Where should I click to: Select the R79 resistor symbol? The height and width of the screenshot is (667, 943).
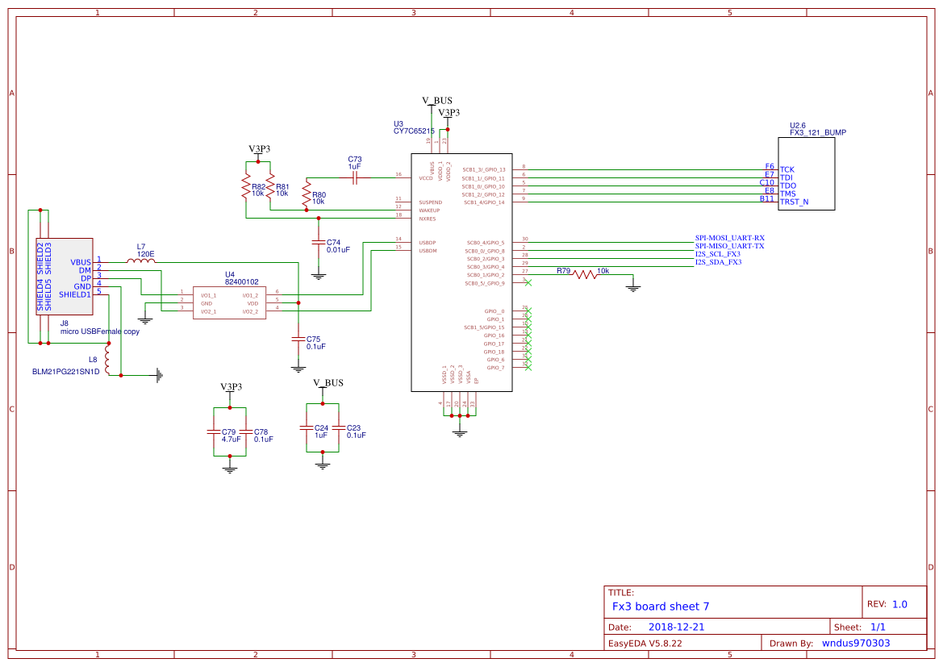(585, 275)
